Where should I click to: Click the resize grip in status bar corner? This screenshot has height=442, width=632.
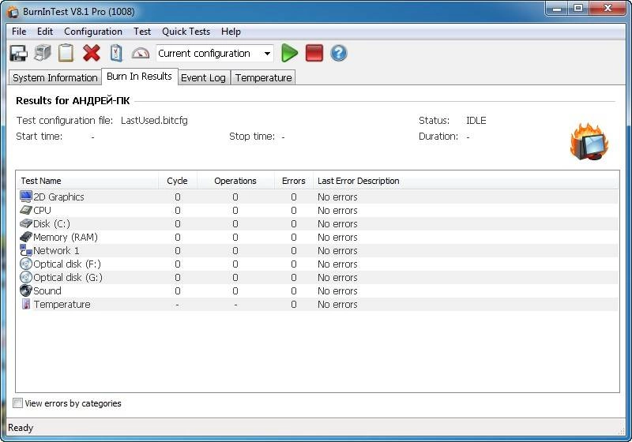point(621,431)
